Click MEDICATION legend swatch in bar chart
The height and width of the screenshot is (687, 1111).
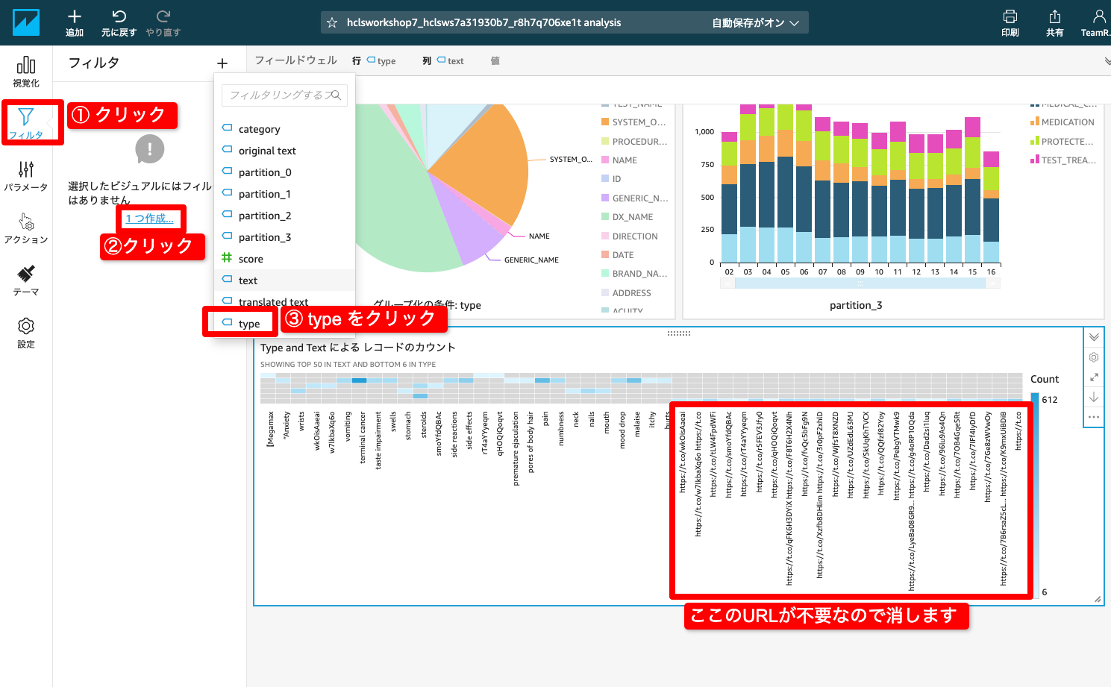[x=1035, y=122]
